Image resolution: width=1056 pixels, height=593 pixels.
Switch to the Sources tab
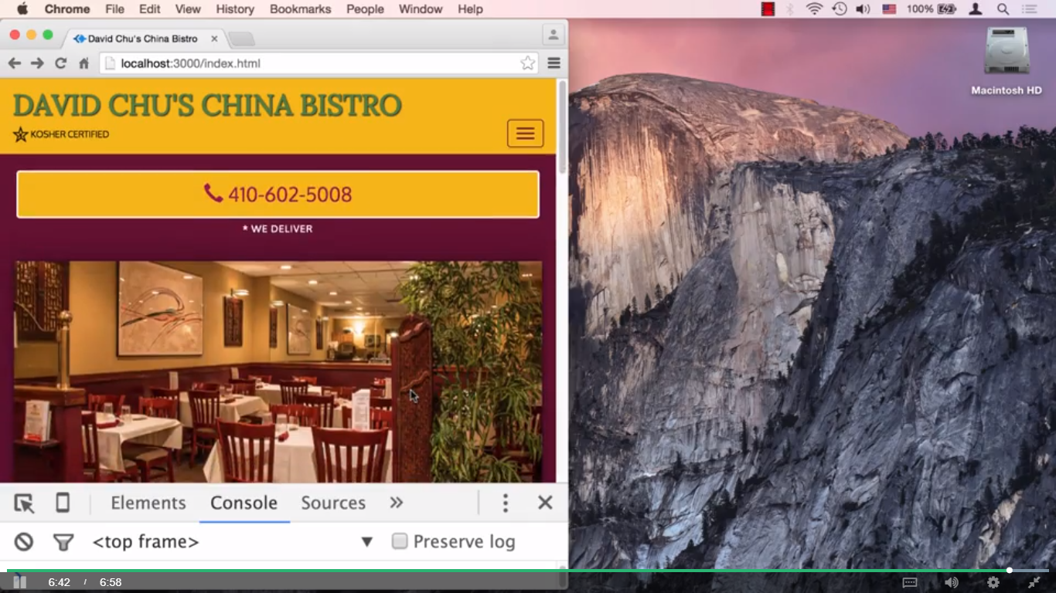(x=333, y=503)
